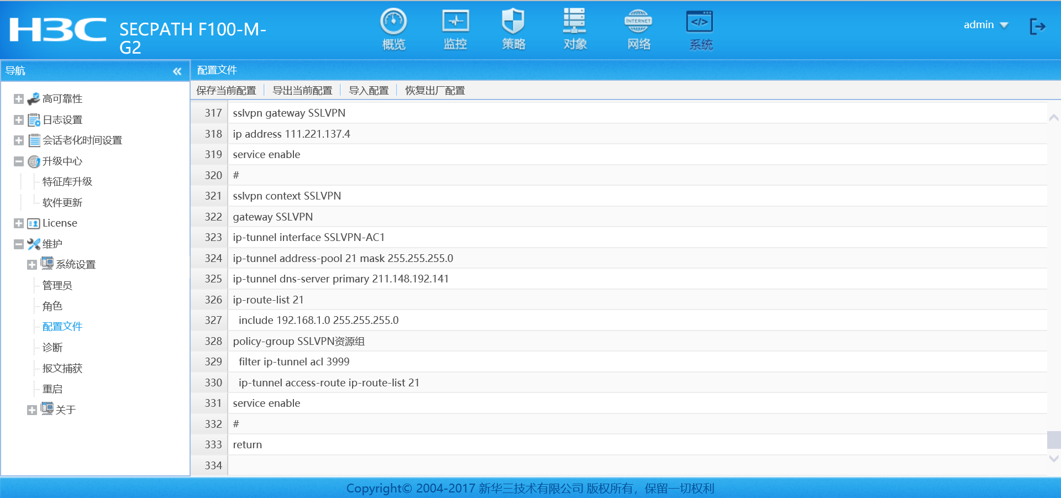The height and width of the screenshot is (498, 1061).
Task: Click line 330 'ip-tunnel access-route ip-route-list 21'
Action: pos(329,382)
